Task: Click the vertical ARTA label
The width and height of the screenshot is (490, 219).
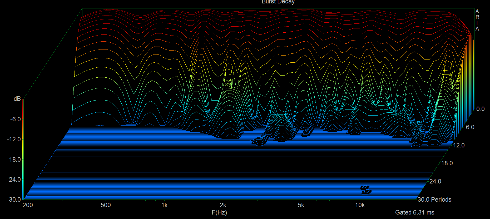Action: coord(477,20)
